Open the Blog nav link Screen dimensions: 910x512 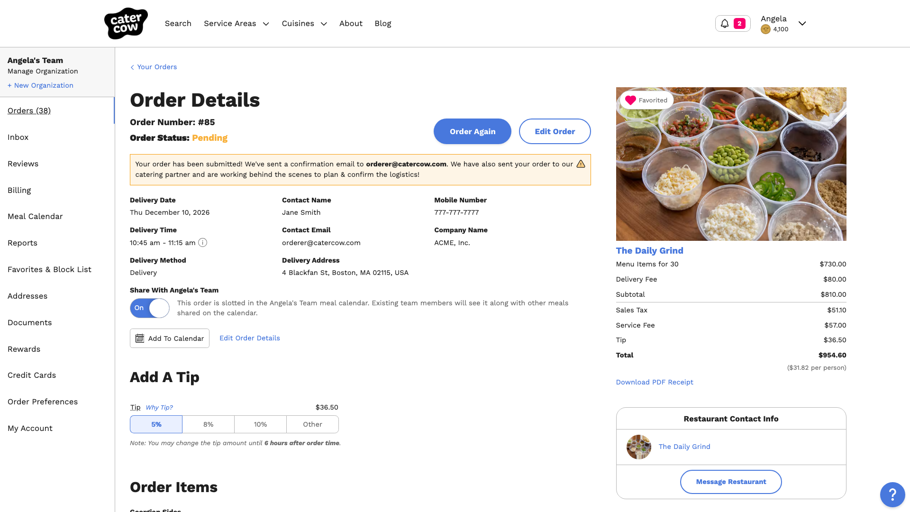click(x=383, y=24)
